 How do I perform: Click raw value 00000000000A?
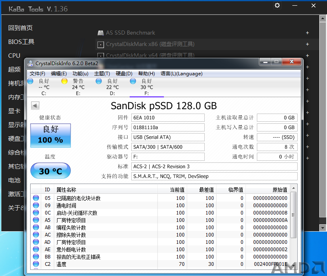270,220
